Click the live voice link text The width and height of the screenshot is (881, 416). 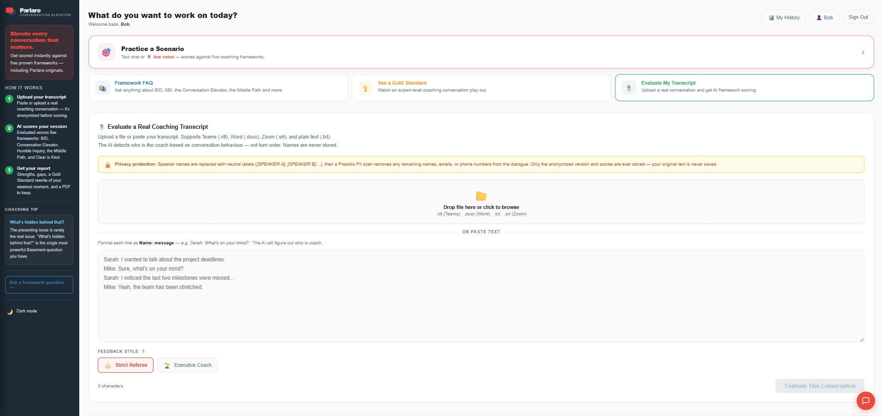(x=164, y=57)
